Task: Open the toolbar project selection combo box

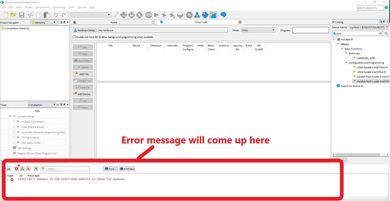Action: (90, 15)
